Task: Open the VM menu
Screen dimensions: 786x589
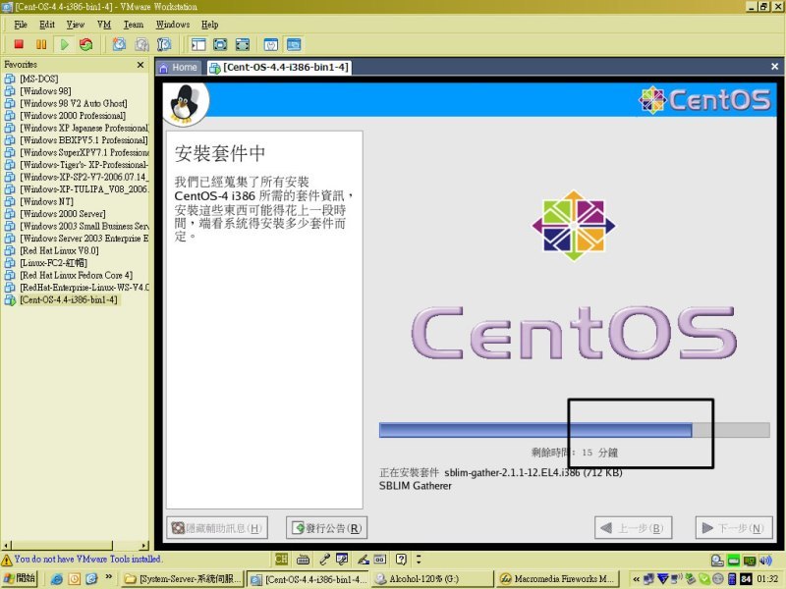Action: click(102, 24)
